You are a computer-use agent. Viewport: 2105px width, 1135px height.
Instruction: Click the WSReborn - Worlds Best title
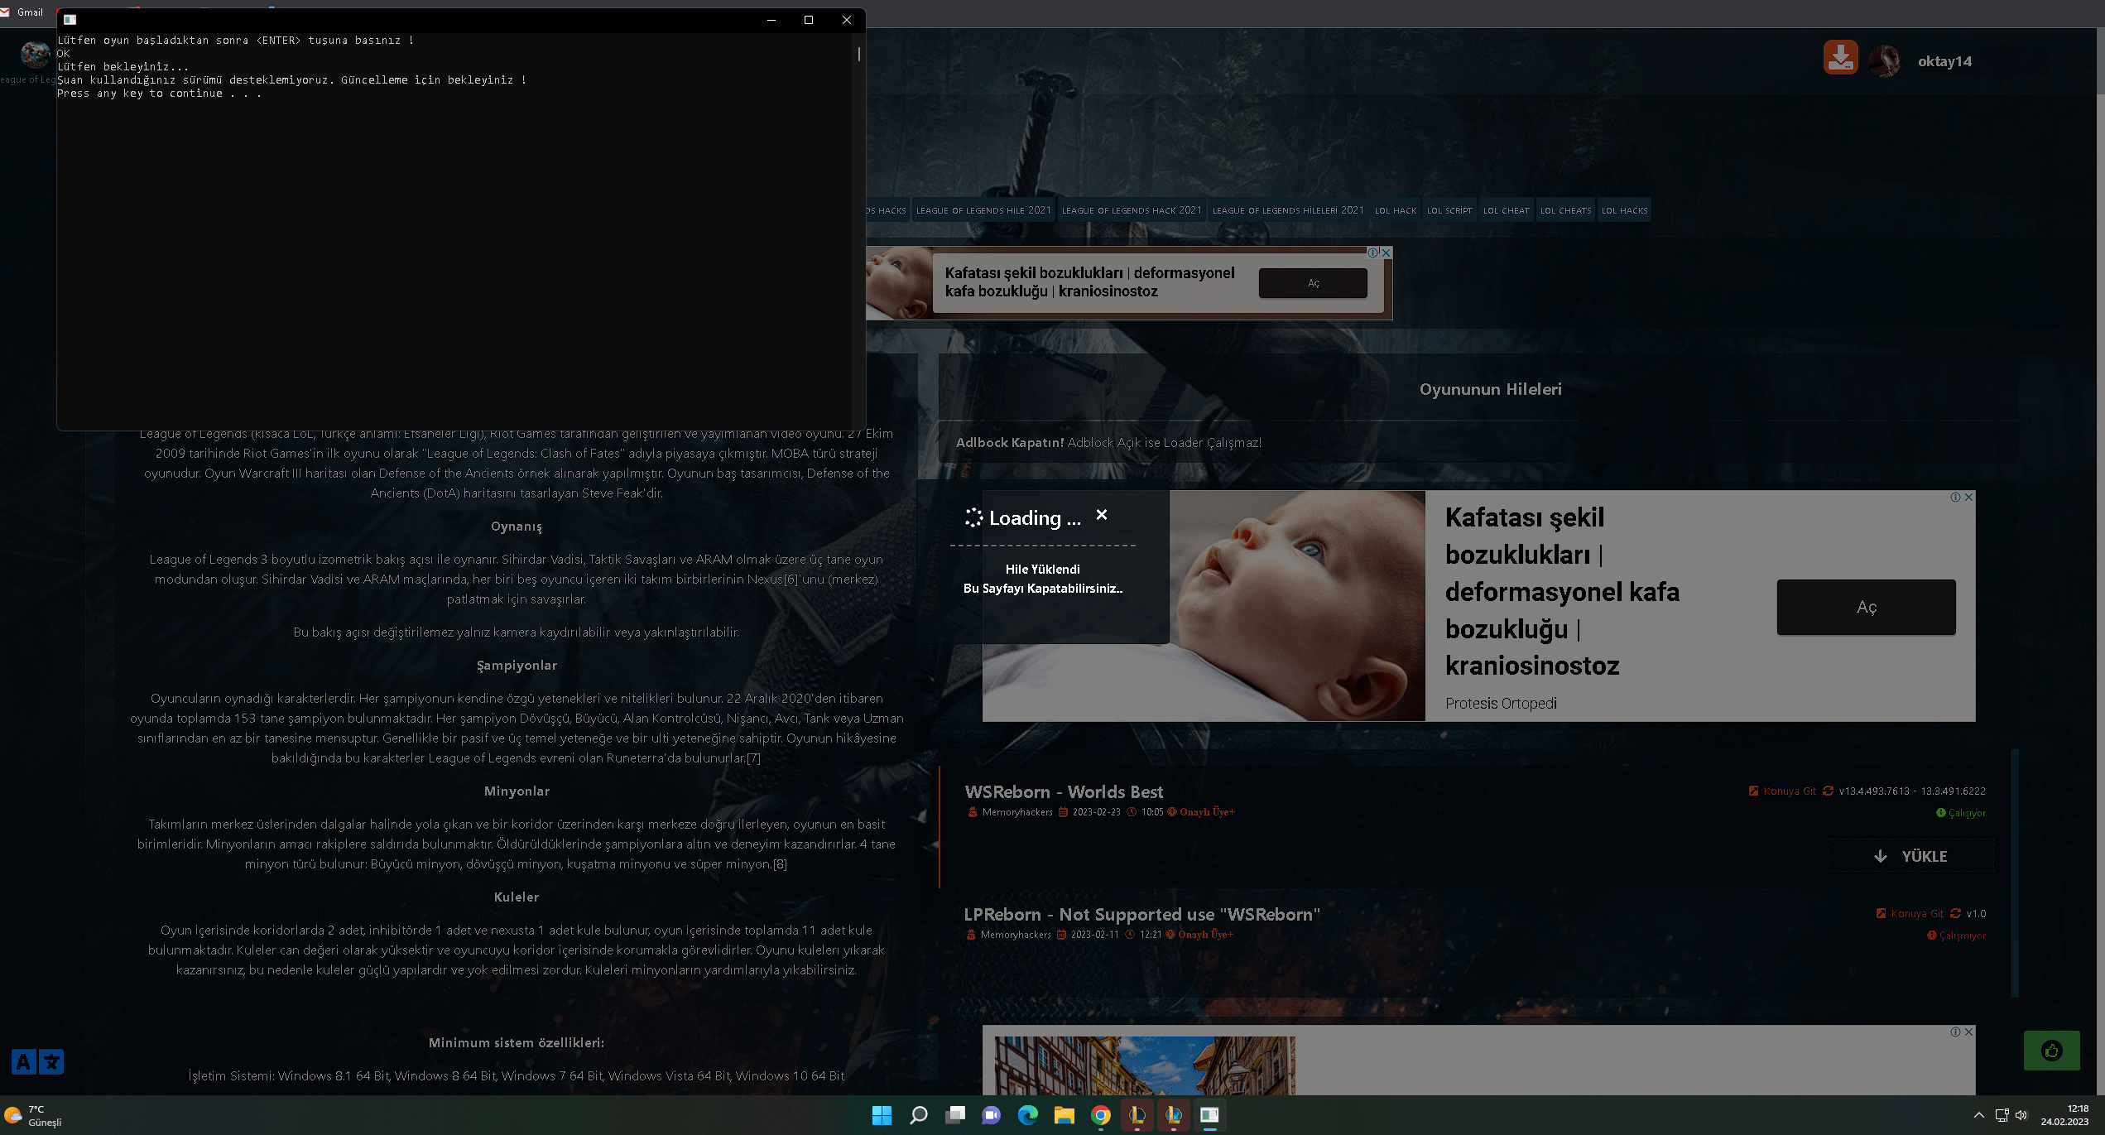click(1064, 791)
